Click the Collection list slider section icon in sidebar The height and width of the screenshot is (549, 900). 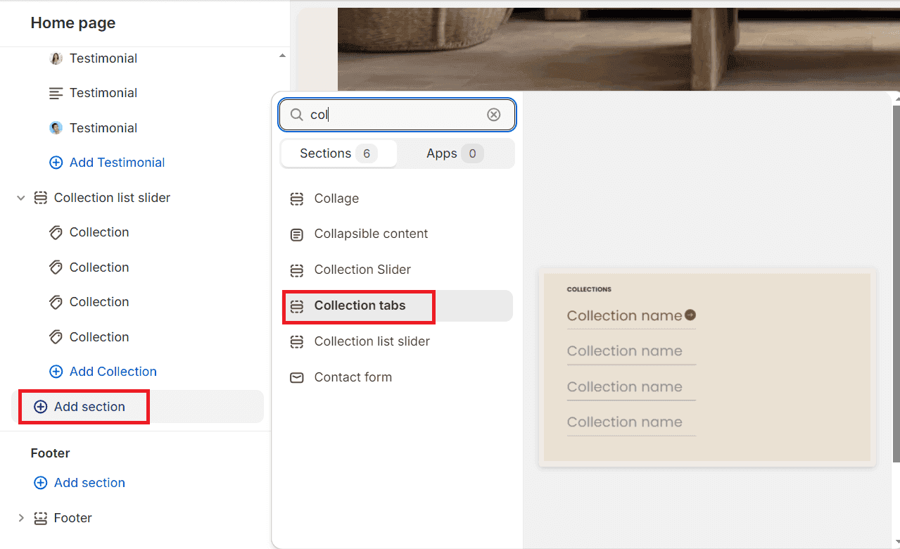click(x=41, y=198)
